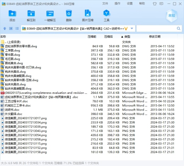This screenshot has width=184, height=166.
Task: Select the DWG icon of 工序图.dwg
Action: tap(2, 50)
